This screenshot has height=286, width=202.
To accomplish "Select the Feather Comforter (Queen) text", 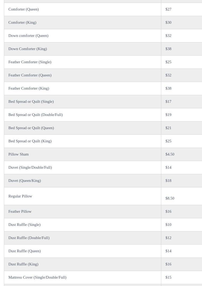I will point(30,75).
